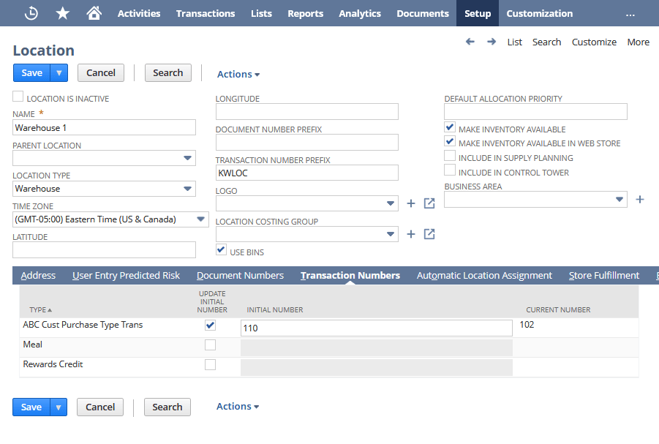Add new Business Area with plus icon
659x444 pixels.
pos(640,199)
